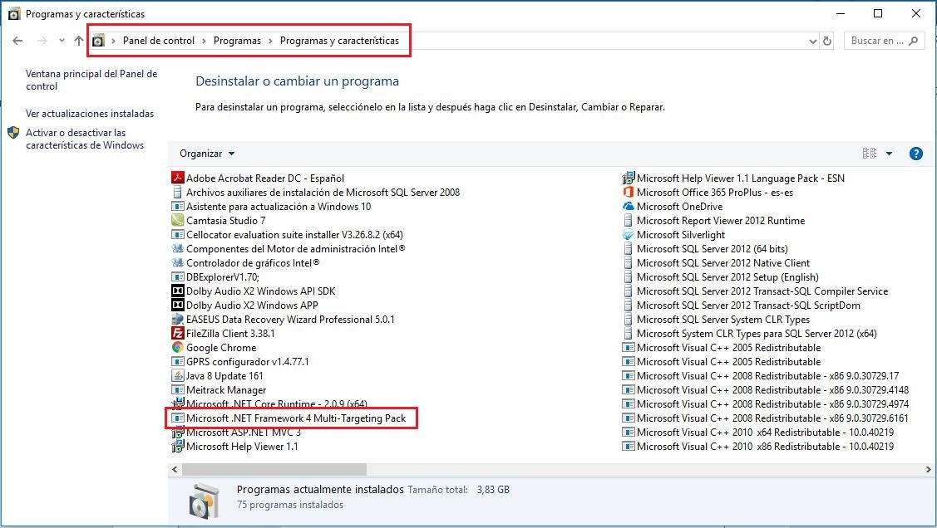Select Microsoft SQL Server 2012 Setup (English)
937x528 pixels.
pyautogui.click(x=720, y=276)
